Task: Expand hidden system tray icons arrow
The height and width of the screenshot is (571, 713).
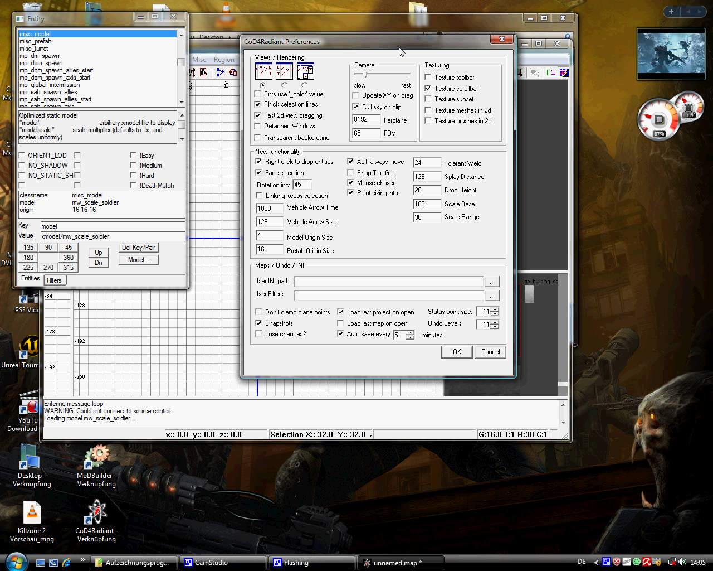Action: coord(596,562)
